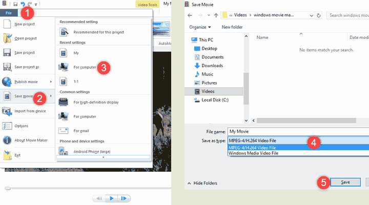Click Up one level arrow in Save Movie
The height and width of the screenshot is (205, 369).
pos(216,15)
